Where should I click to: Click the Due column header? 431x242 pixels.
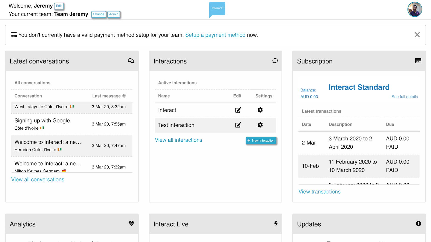pyautogui.click(x=390, y=124)
